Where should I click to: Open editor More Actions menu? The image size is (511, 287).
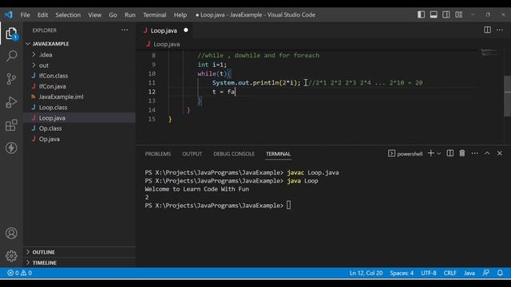(500, 30)
